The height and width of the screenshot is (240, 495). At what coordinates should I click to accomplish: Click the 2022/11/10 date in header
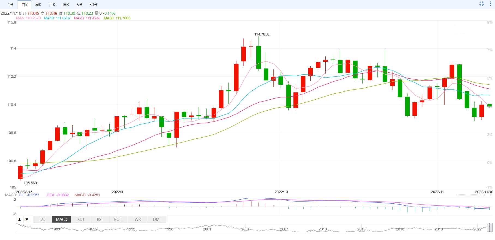[11, 13]
